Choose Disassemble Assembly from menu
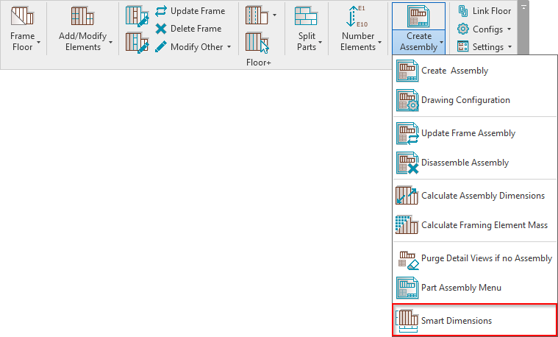The width and height of the screenshot is (558, 337). (465, 163)
